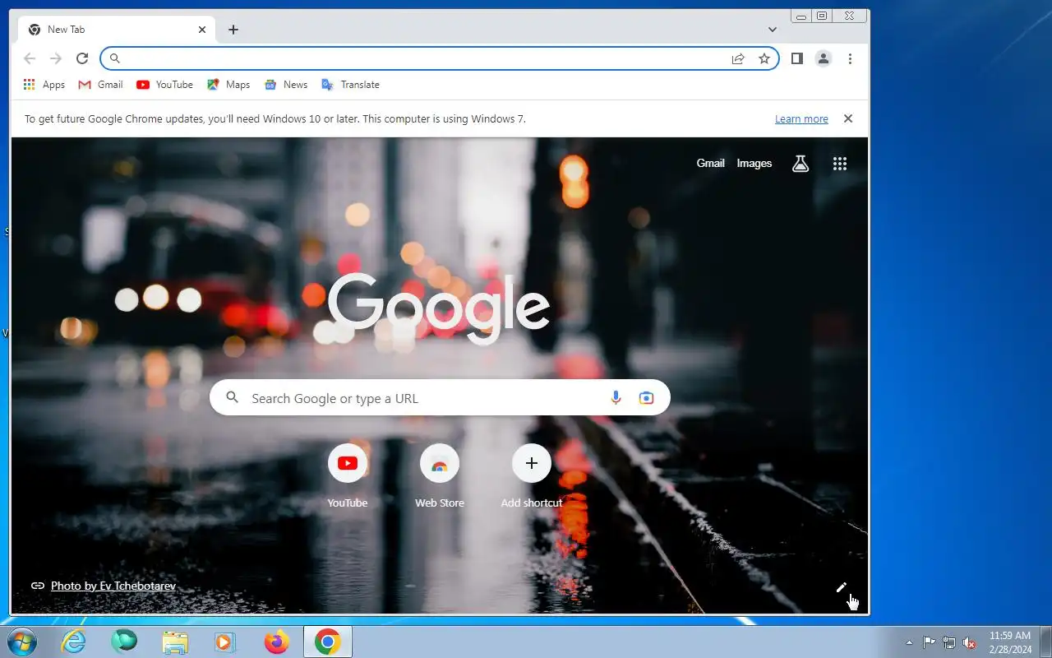Open Gmail link at page top
Screen dimensions: 1052x658
[x=711, y=164]
